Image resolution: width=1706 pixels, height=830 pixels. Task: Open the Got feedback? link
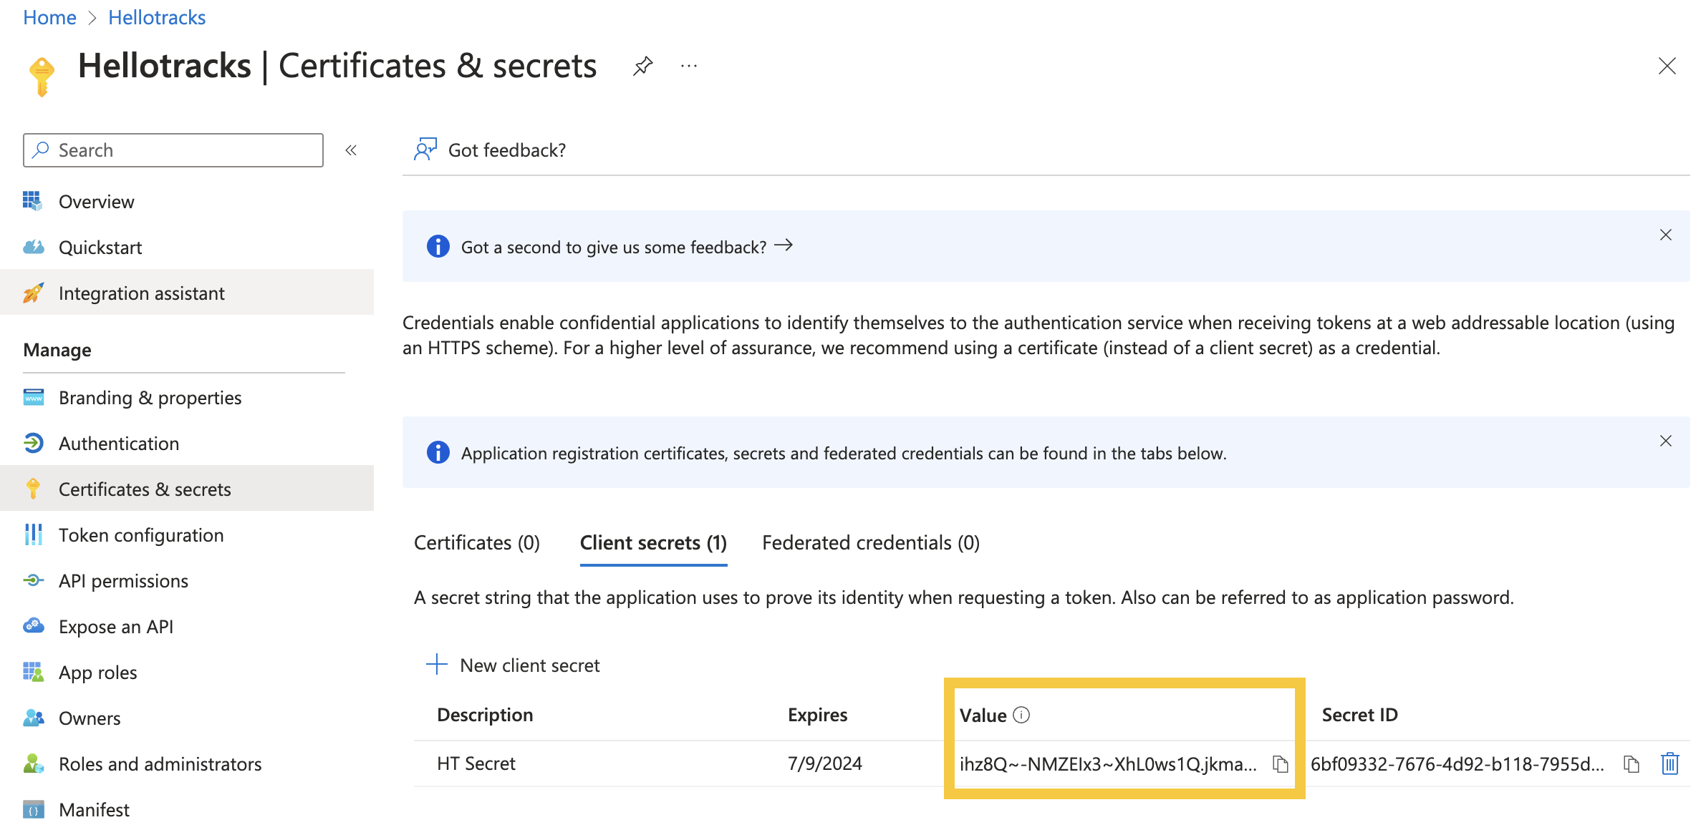click(507, 150)
